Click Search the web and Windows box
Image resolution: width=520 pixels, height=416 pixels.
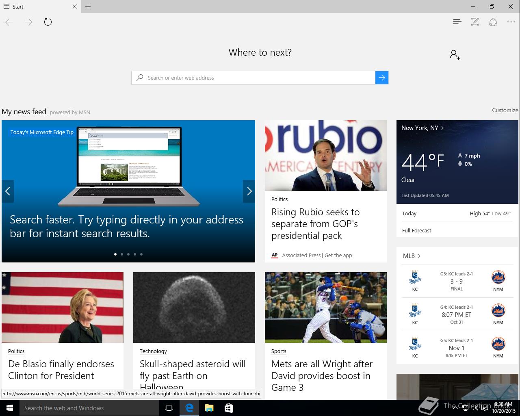[89, 408]
